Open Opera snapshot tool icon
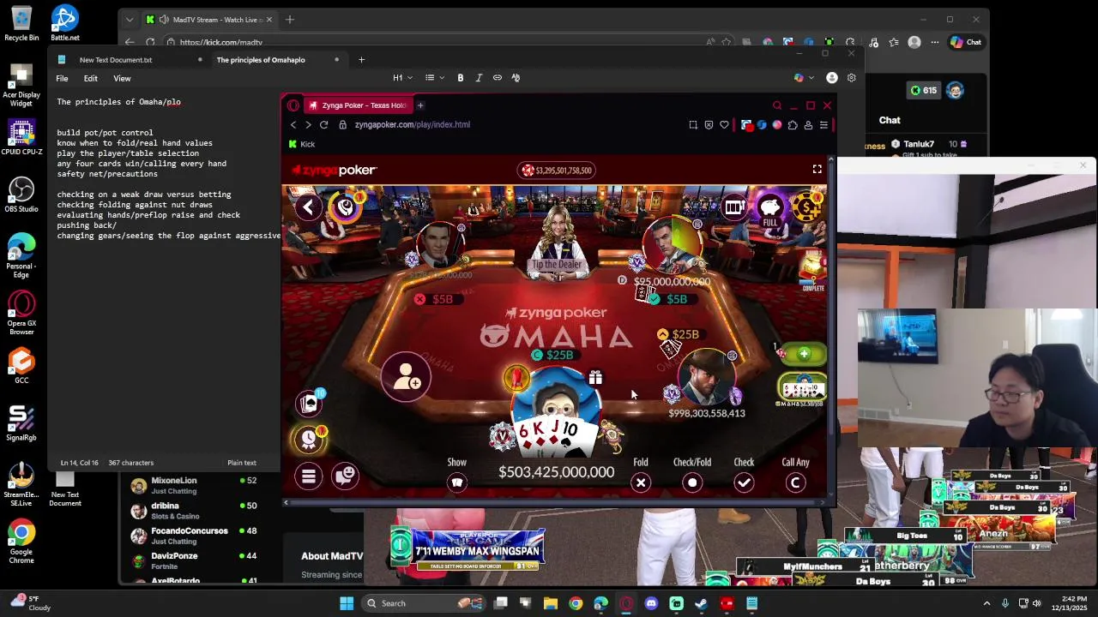The image size is (1098, 617). [693, 125]
